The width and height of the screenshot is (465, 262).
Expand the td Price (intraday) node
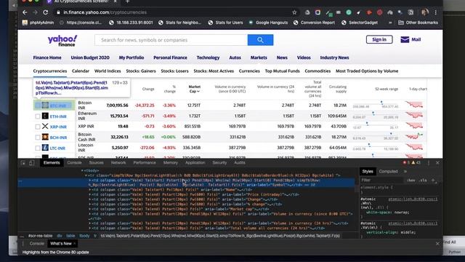90,194
